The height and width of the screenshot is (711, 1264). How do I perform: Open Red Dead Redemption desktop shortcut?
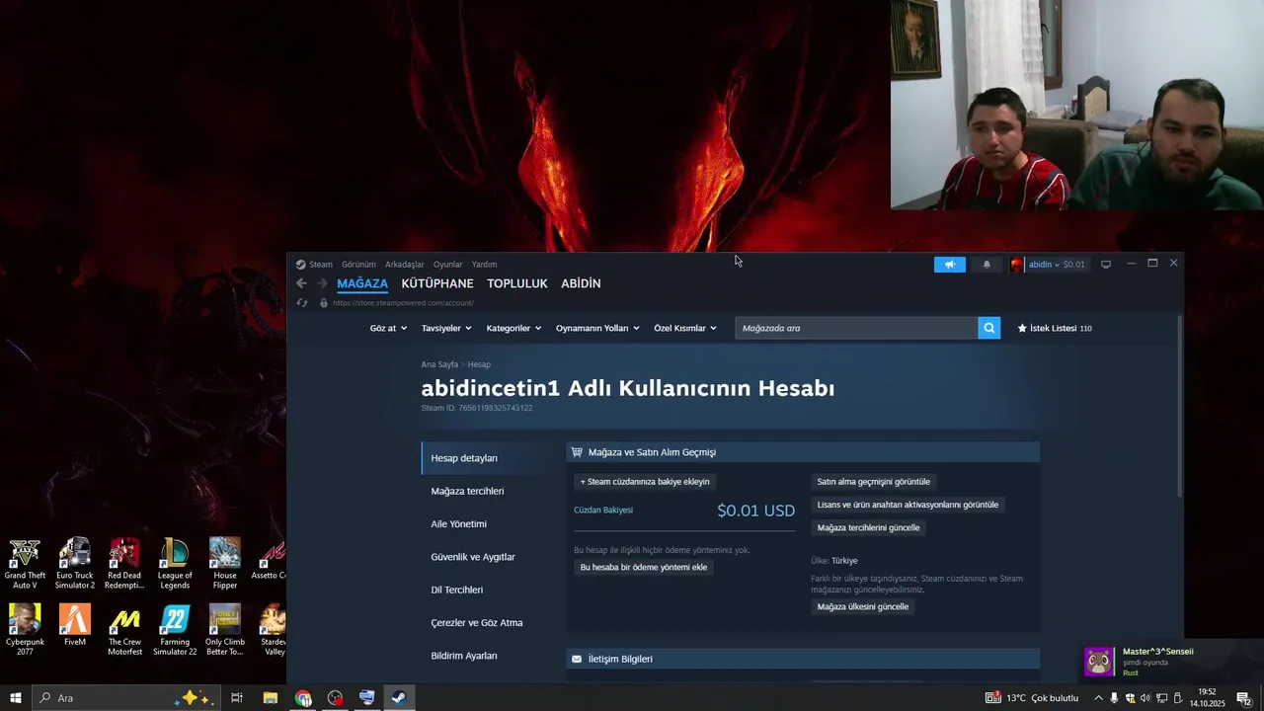124,564
